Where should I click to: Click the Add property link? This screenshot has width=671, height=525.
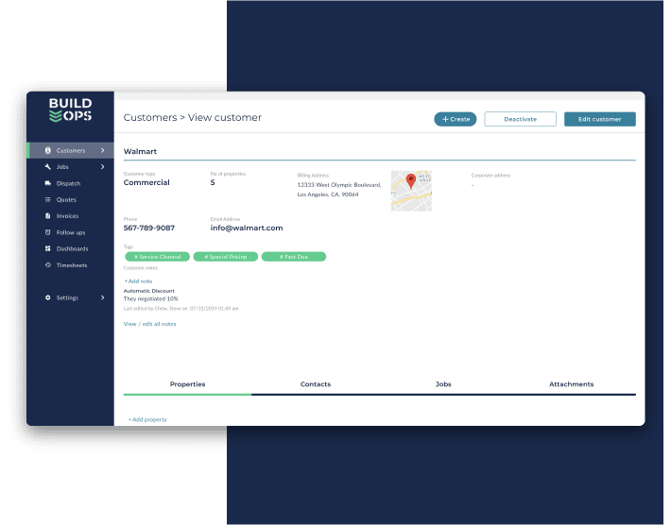(x=147, y=420)
